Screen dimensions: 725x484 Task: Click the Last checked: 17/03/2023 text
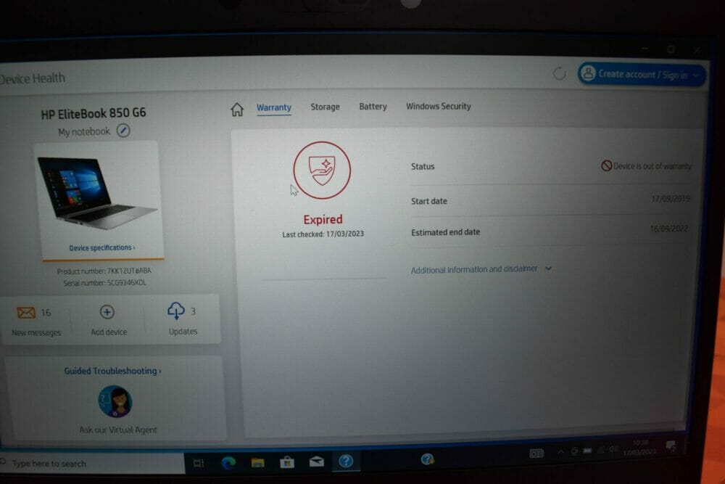tap(323, 234)
